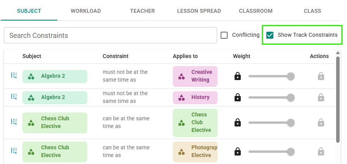This screenshot has width=347, height=164.
Task: Go to Lesson Spread tab
Action: coord(199,11)
